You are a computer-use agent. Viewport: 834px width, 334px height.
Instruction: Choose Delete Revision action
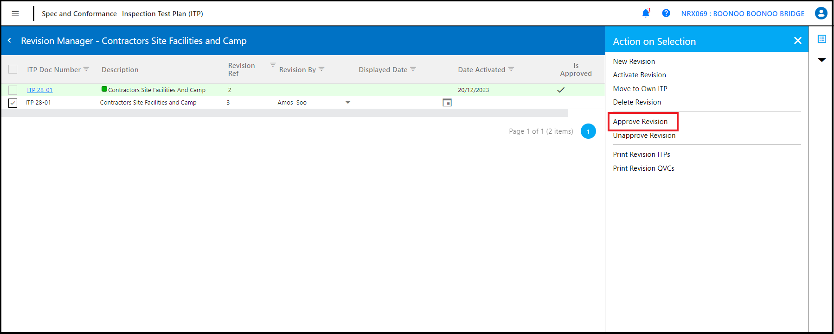click(637, 102)
